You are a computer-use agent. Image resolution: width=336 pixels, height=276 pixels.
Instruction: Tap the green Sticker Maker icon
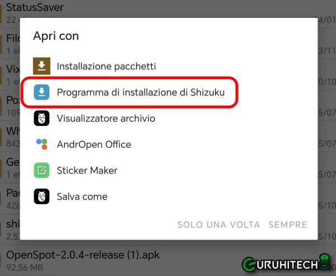[41, 170]
